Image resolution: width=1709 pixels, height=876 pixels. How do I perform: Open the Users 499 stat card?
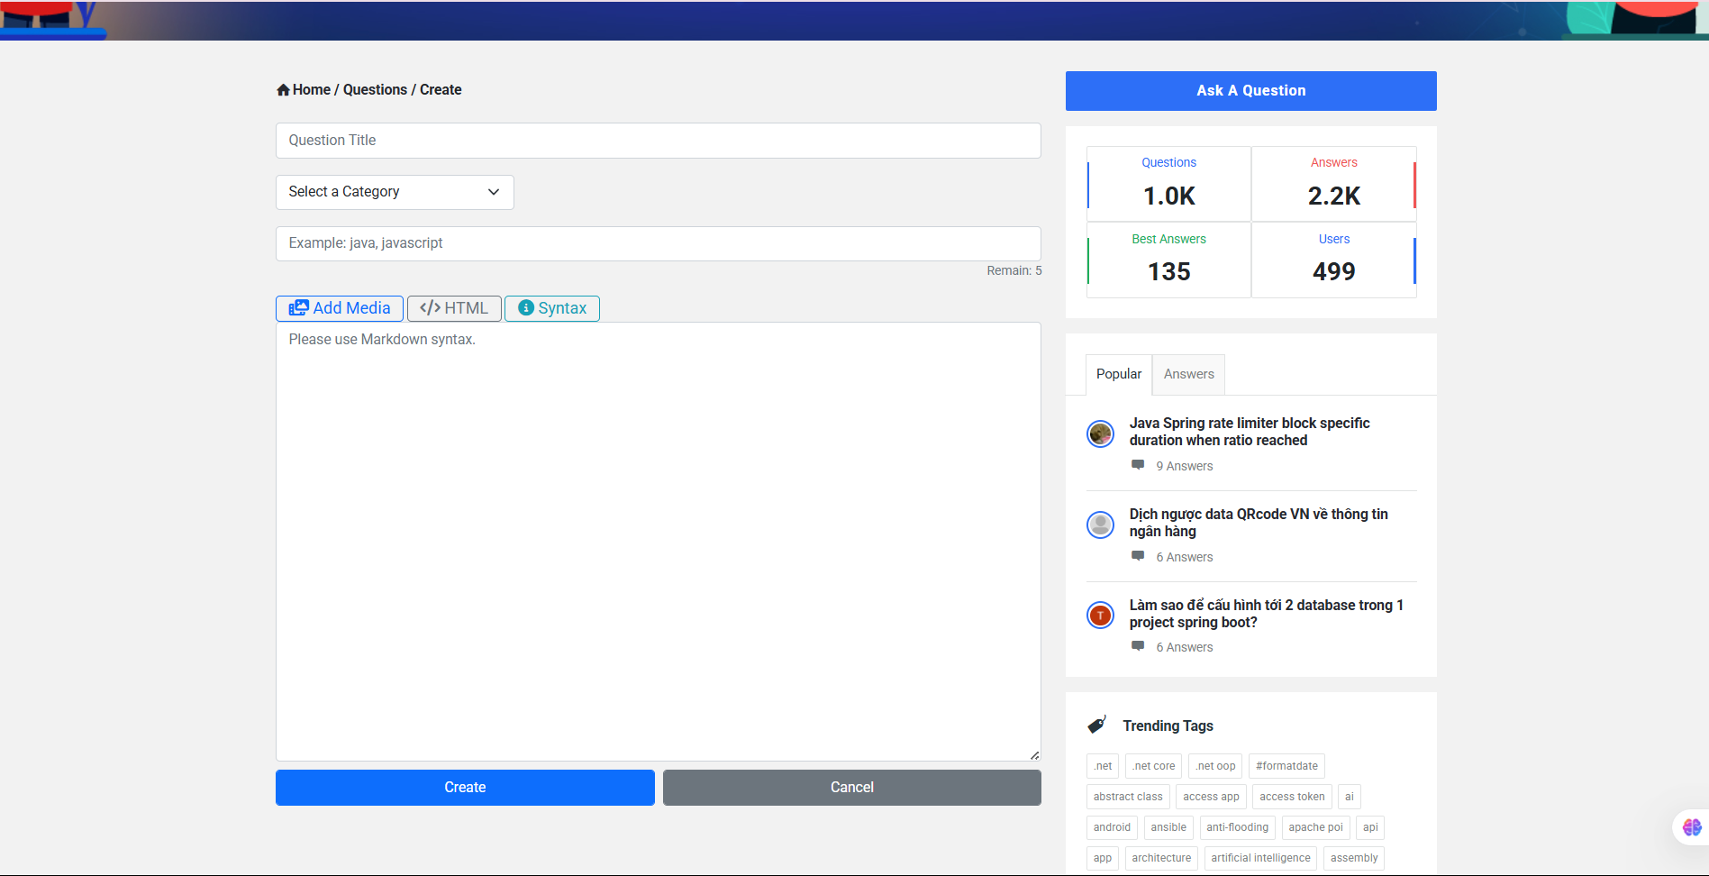pos(1334,260)
